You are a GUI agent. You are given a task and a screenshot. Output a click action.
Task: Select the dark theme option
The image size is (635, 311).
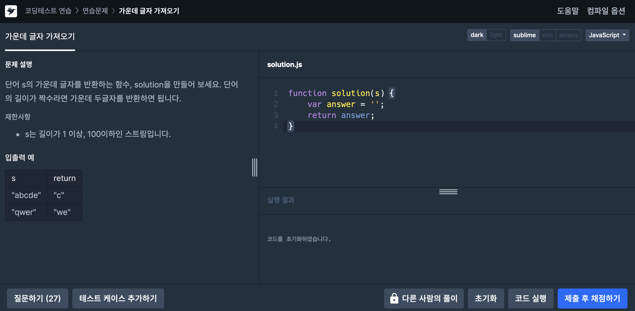(x=477, y=35)
